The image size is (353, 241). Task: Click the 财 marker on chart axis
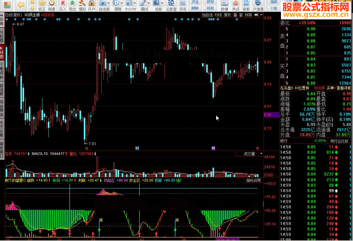tap(137, 148)
